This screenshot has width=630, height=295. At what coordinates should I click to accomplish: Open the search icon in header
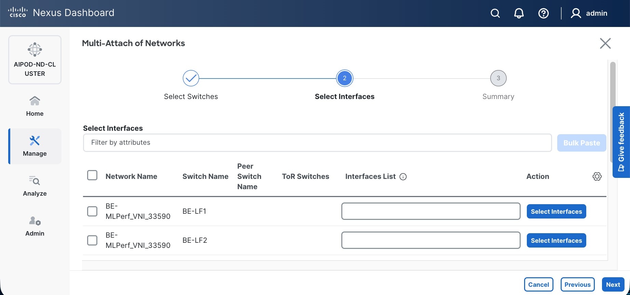pos(495,13)
